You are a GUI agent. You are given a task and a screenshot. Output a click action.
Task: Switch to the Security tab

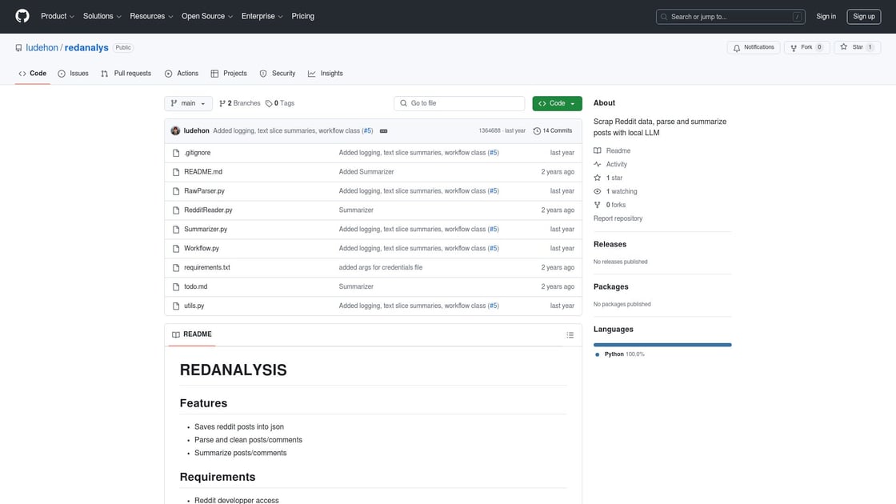[278, 73]
